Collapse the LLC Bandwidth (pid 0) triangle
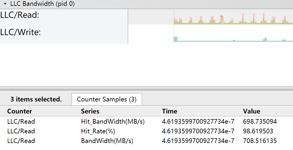The width and height of the screenshot is (293, 150). (5, 4)
